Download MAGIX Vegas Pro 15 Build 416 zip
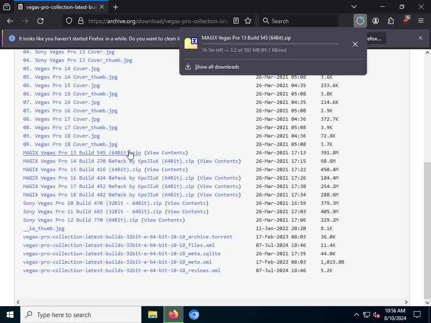431x323 pixels. coord(82,169)
